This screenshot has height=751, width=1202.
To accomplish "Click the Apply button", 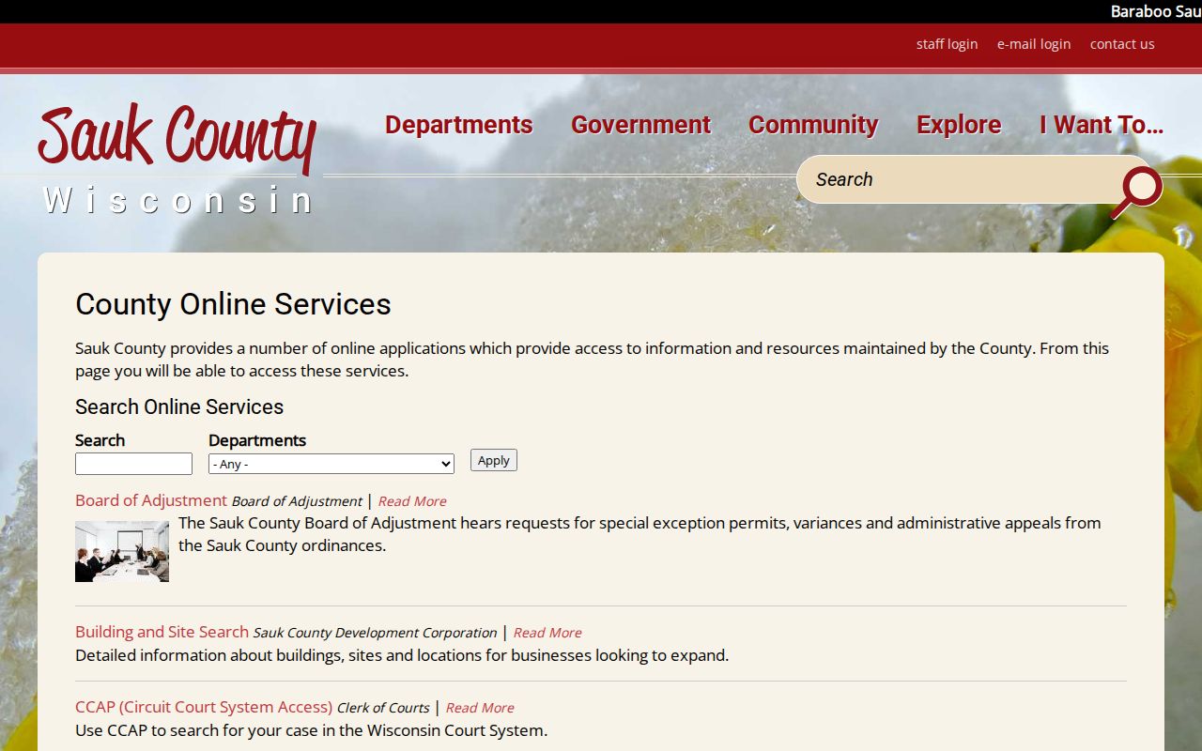I will 494,460.
